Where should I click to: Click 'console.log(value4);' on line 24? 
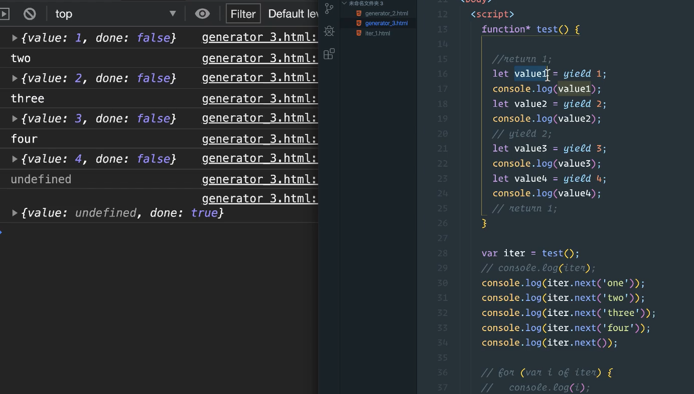point(547,193)
